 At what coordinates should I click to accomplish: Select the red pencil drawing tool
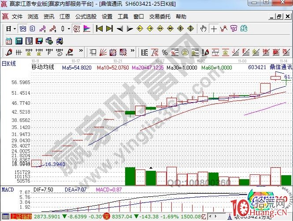pos(9,52)
